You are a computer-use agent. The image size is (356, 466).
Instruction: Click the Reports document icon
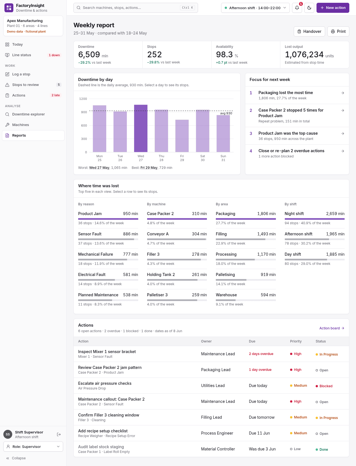[7, 135]
